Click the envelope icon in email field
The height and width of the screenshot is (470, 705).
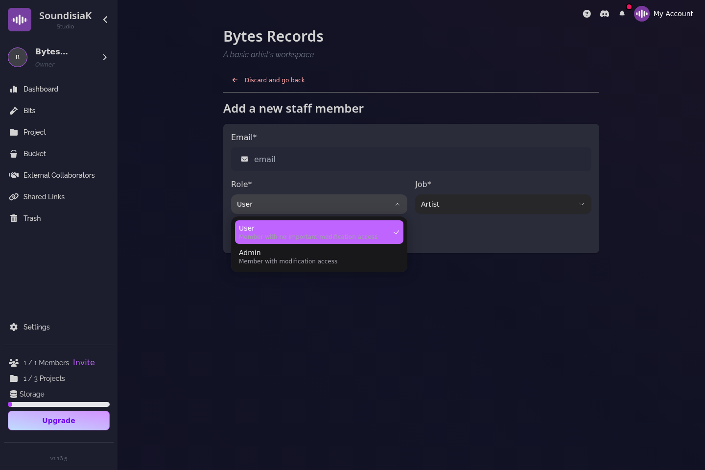pyautogui.click(x=244, y=159)
